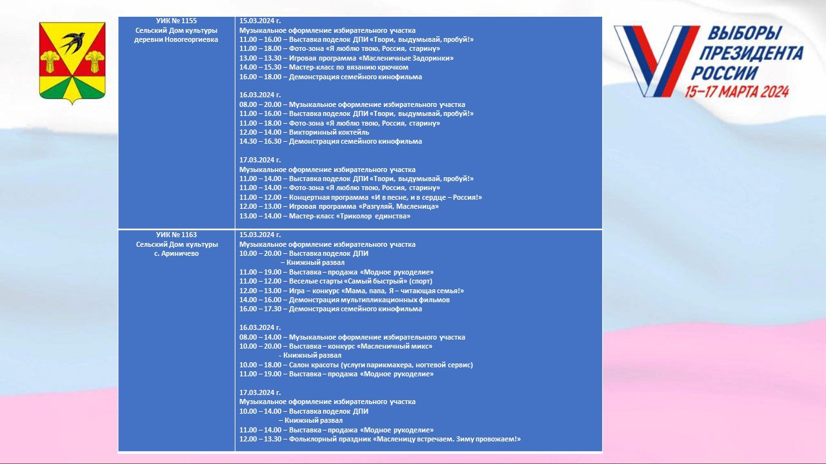Select '08.00 – 14.00 – Музыкальное оформление' line
The image size is (826, 464).
[x=352, y=337]
